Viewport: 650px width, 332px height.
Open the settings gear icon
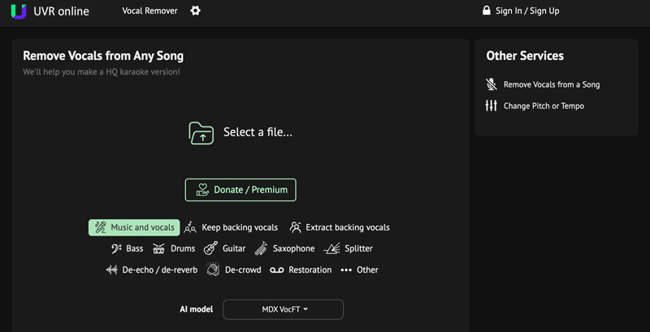coord(195,11)
